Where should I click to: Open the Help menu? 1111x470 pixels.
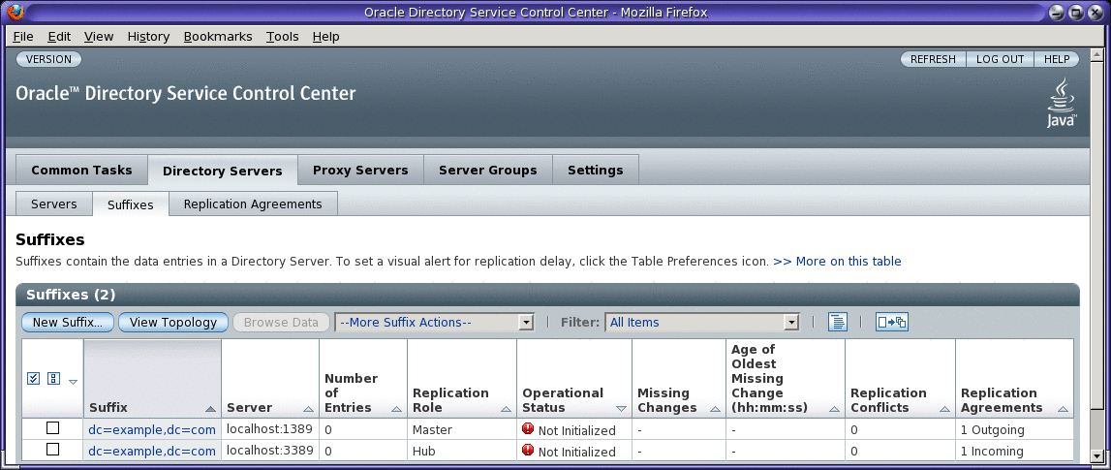(x=325, y=36)
